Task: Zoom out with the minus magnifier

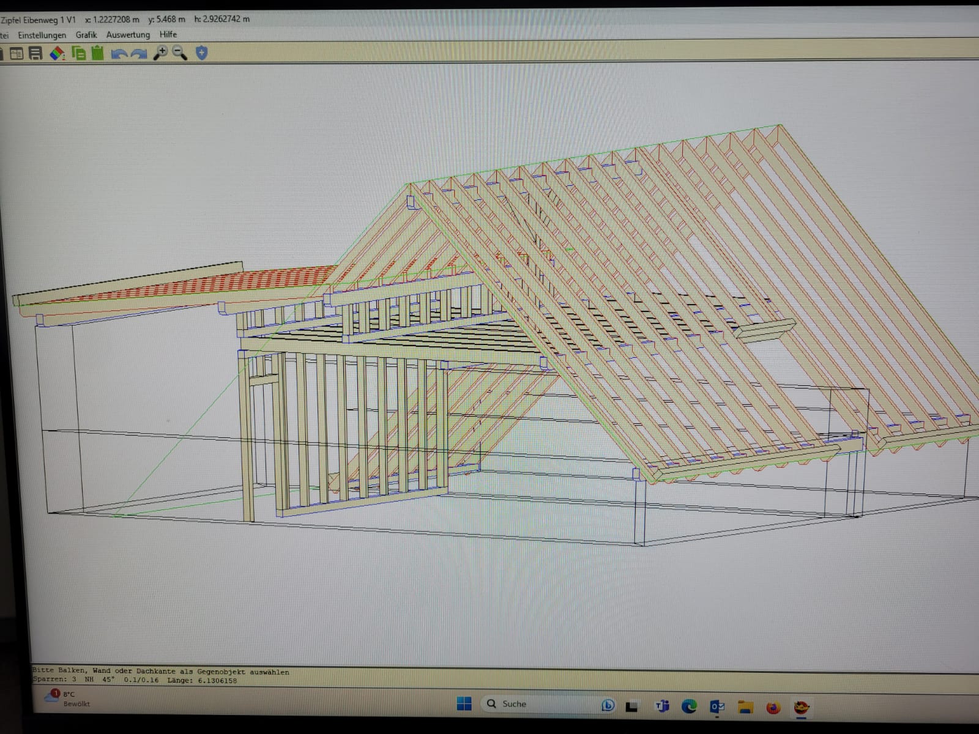Action: point(179,53)
